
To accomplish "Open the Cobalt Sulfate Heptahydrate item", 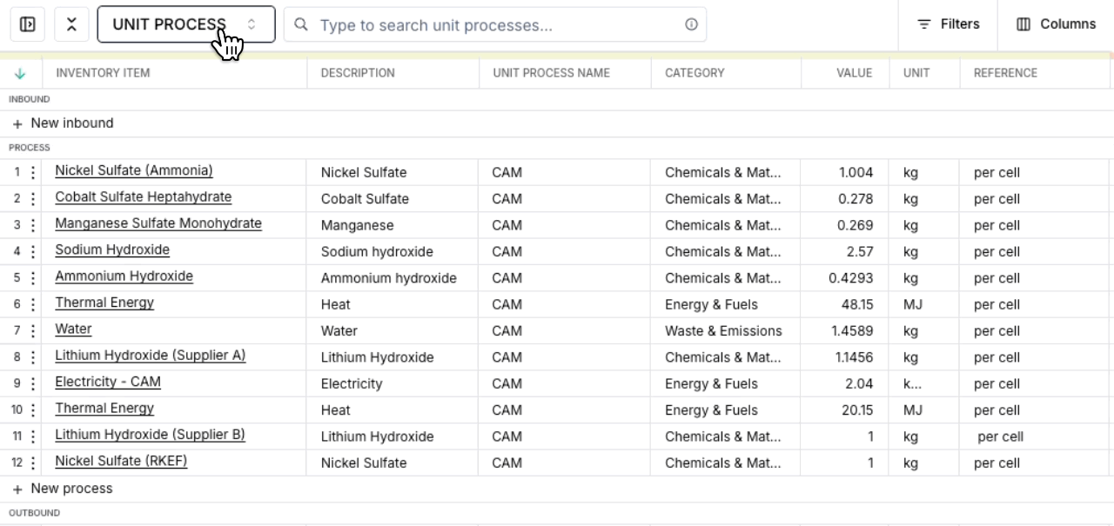I will [x=143, y=197].
